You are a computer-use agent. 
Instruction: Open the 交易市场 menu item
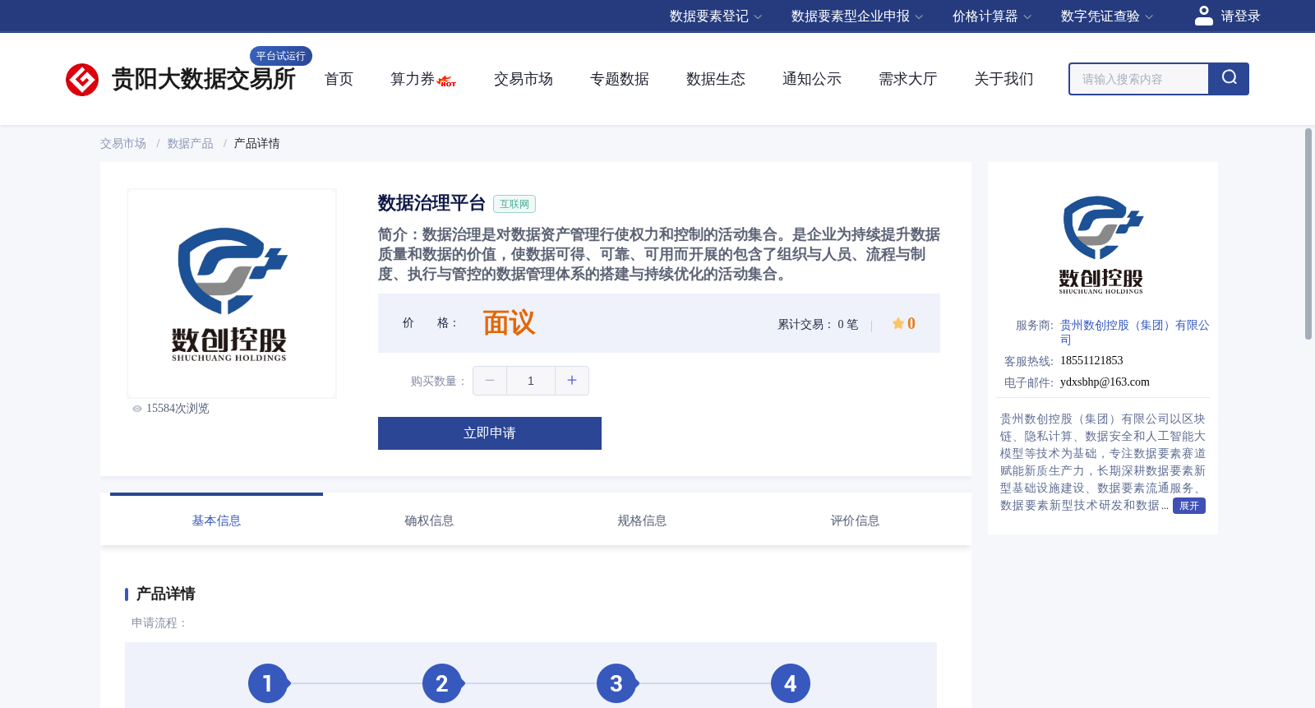pyautogui.click(x=524, y=79)
